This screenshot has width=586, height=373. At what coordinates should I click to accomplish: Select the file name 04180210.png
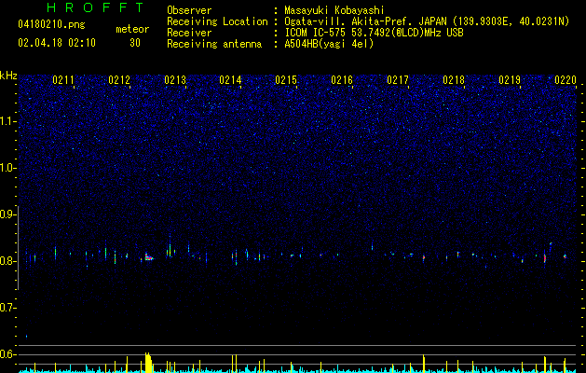tap(51, 25)
